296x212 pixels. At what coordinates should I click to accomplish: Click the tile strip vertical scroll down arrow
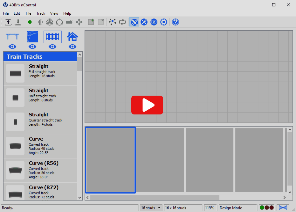pos(290,192)
